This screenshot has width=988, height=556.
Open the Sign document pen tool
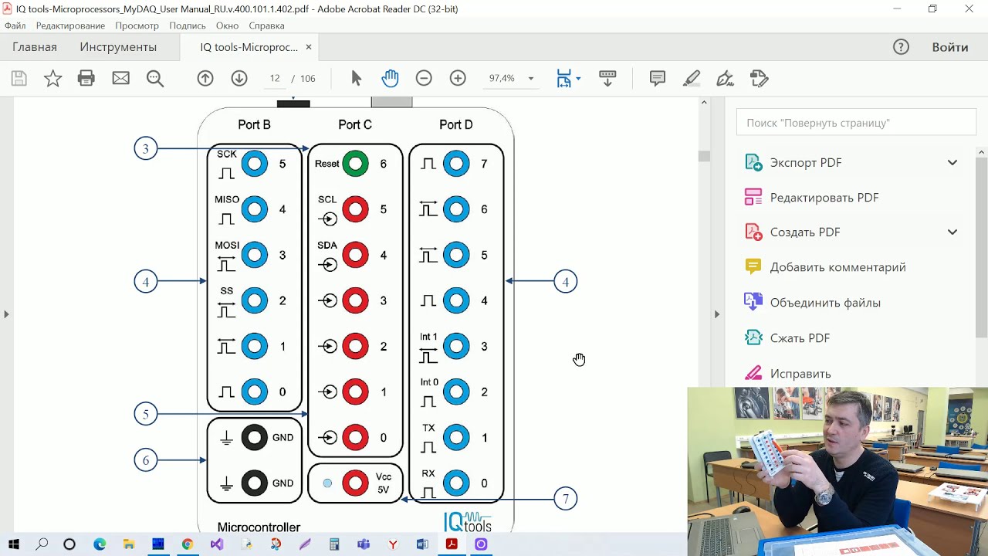click(x=725, y=78)
